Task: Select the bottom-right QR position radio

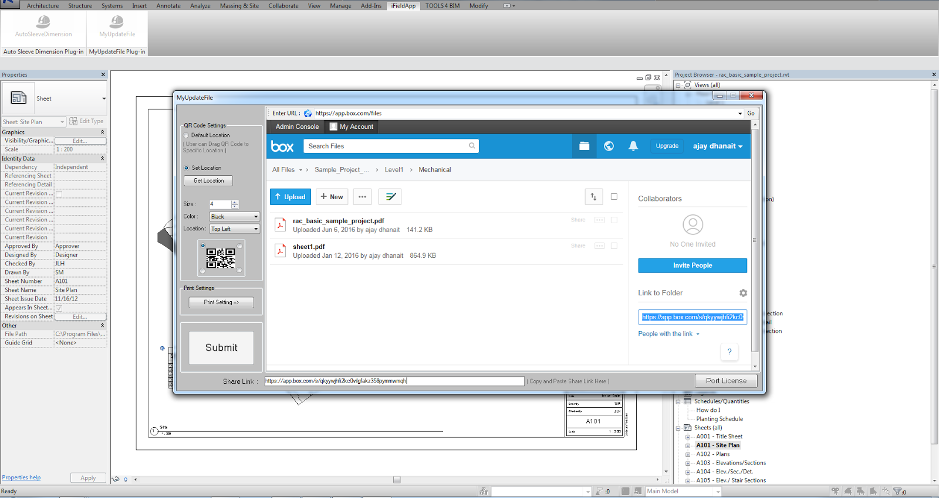Action: (x=239, y=271)
